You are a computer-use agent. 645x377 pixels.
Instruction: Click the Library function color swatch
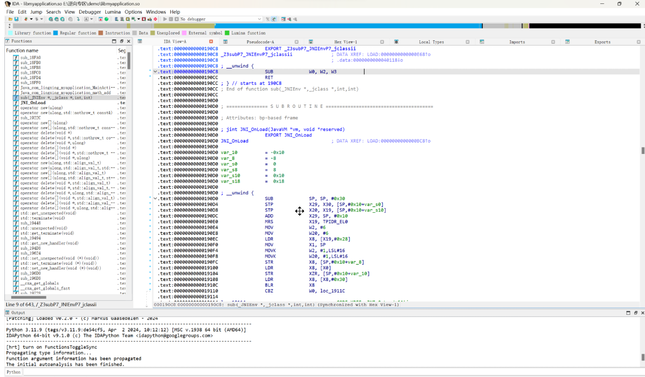point(11,33)
